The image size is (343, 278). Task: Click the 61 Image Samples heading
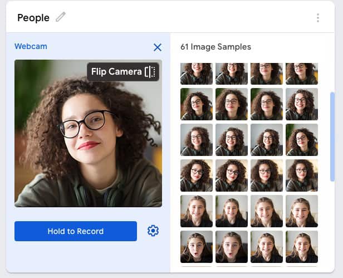(215, 47)
